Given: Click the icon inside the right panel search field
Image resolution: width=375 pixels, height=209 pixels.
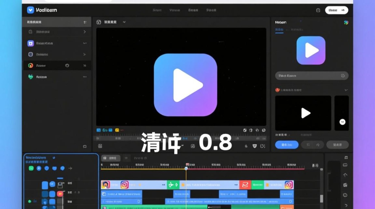Looking at the screenshot, I should [343, 76].
